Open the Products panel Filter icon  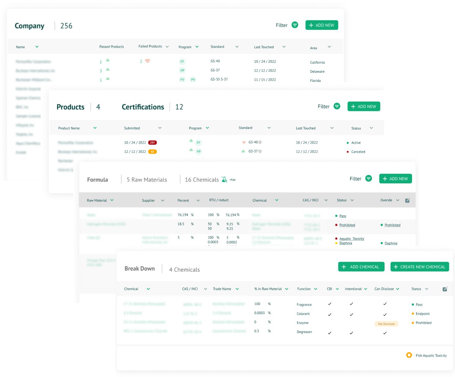pyautogui.click(x=337, y=106)
